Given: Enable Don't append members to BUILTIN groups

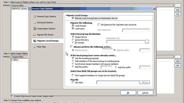Looking at the screenshot, I should pyautogui.click(x=73, y=76).
